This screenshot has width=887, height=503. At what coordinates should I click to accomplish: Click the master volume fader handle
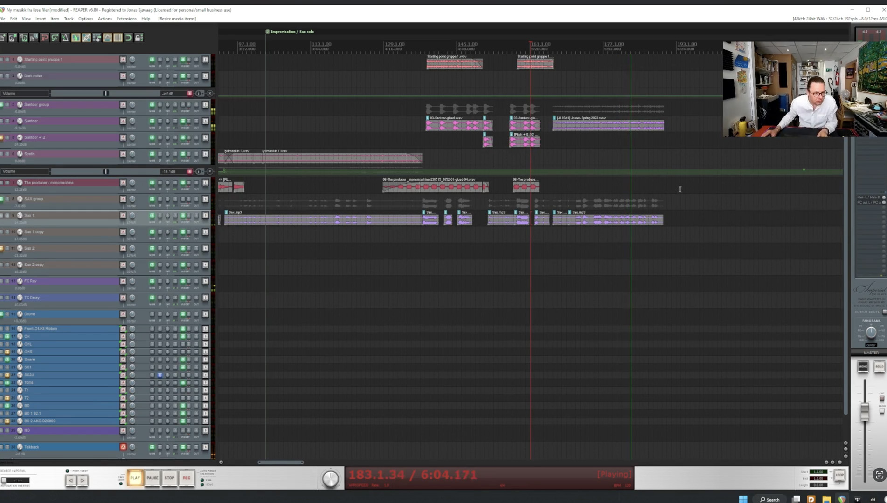pyautogui.click(x=865, y=412)
